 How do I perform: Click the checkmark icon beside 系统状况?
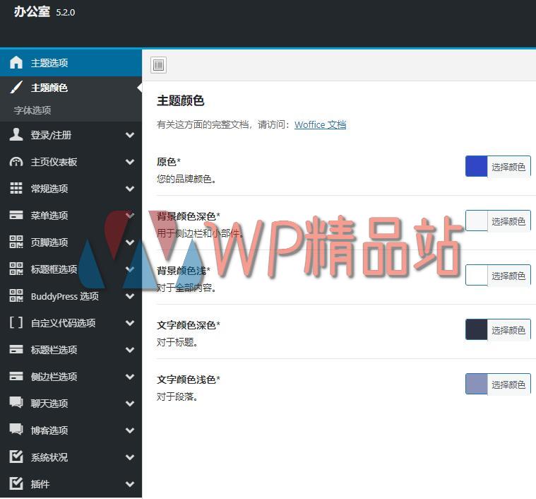coord(16,457)
